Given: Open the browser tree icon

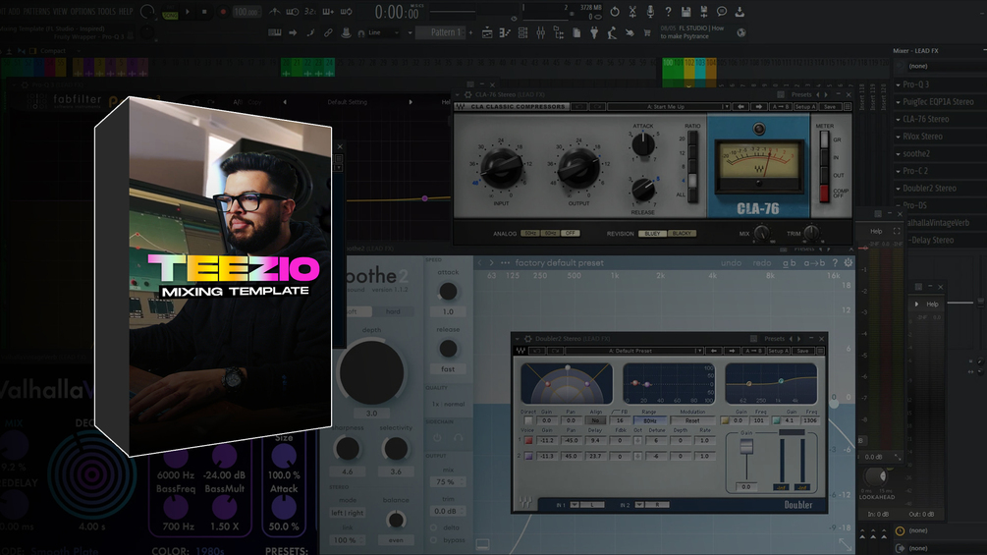Looking at the screenshot, I should [559, 32].
